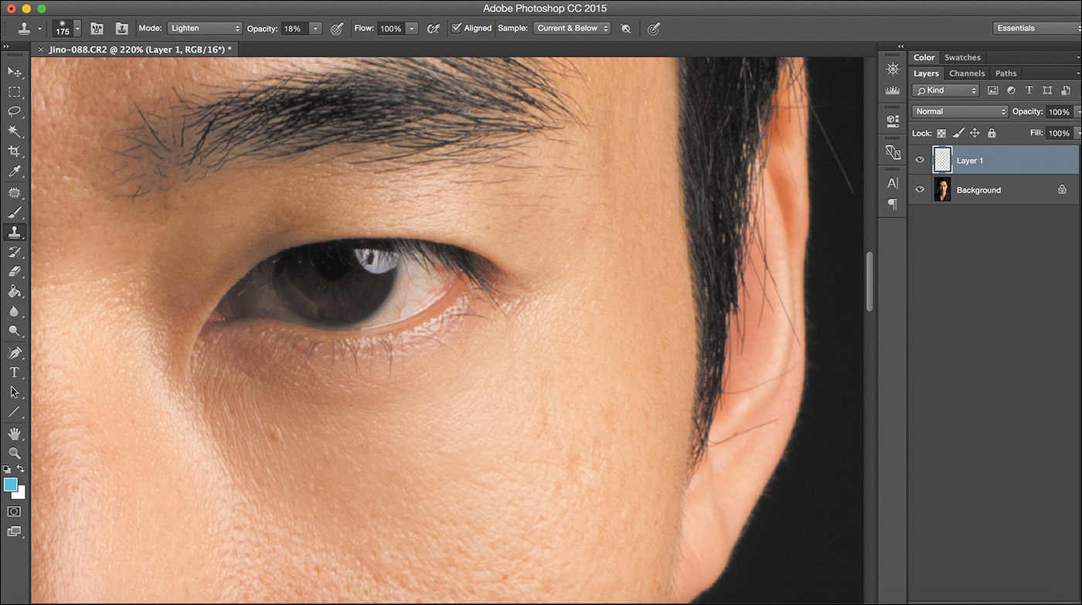1082x605 pixels.
Task: Hide Layer 1 visibility eye
Action: pos(920,160)
